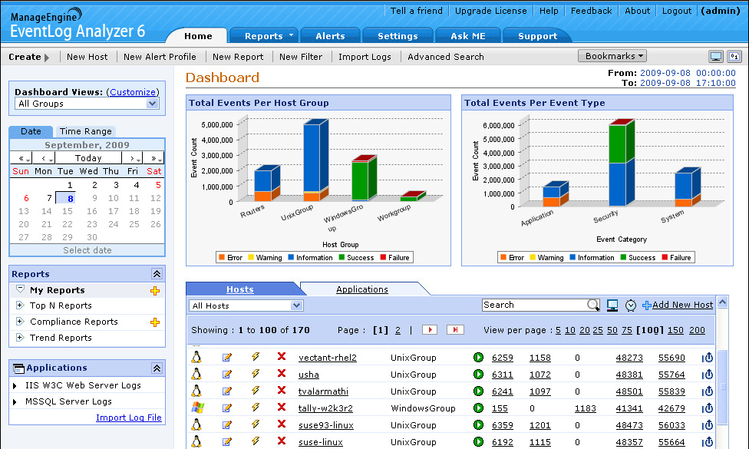
Task: Open the Bookmarks dropdown
Action: [x=612, y=56]
